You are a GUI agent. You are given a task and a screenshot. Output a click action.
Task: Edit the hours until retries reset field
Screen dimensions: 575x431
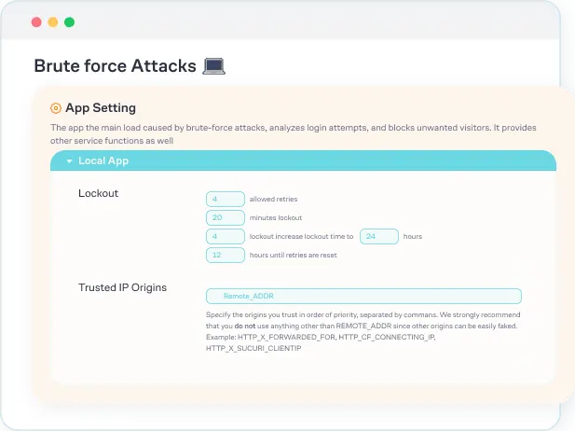[x=226, y=256]
